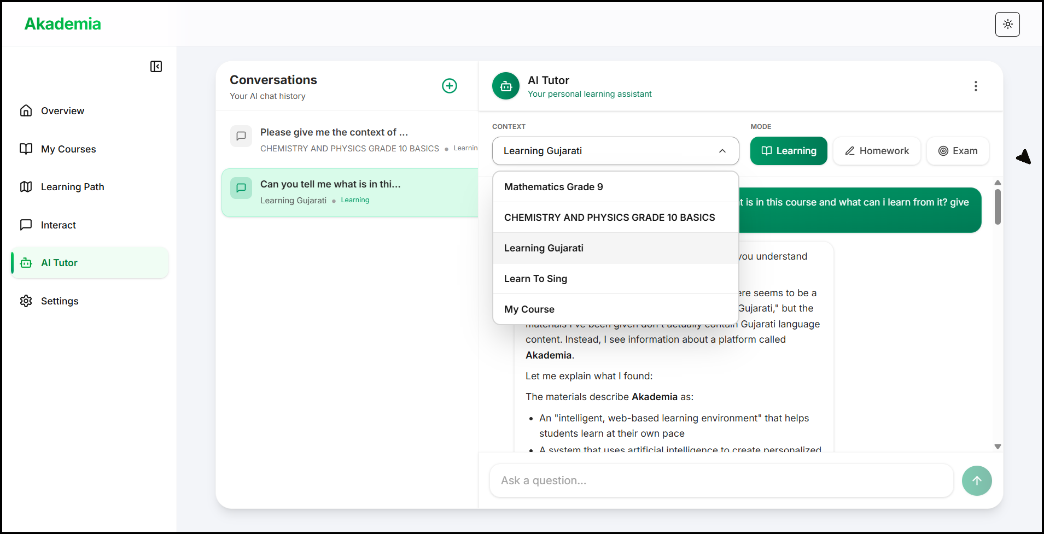Switch mode to Homework
Image resolution: width=1044 pixels, height=534 pixels.
[876, 151]
